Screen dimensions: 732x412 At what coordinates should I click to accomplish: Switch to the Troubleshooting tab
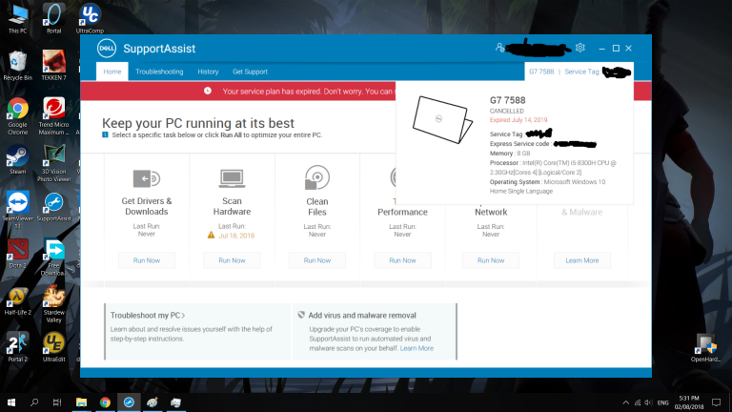159,72
